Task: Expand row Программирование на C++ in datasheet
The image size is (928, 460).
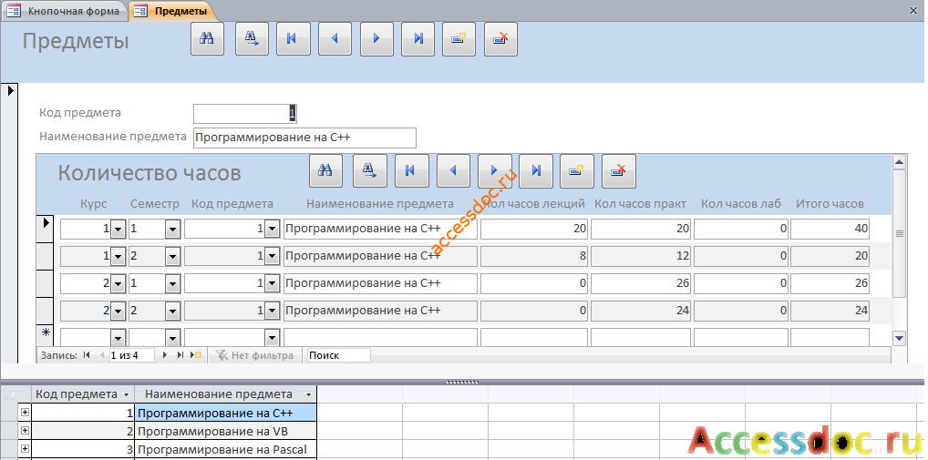Action: coord(25,412)
